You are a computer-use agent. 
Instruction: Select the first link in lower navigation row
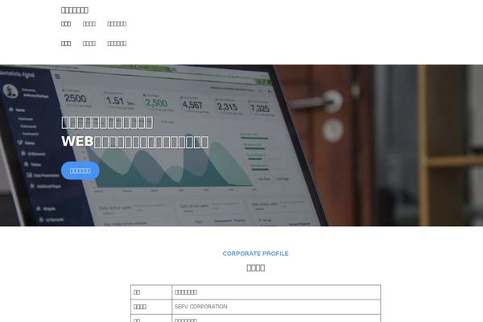click(66, 43)
